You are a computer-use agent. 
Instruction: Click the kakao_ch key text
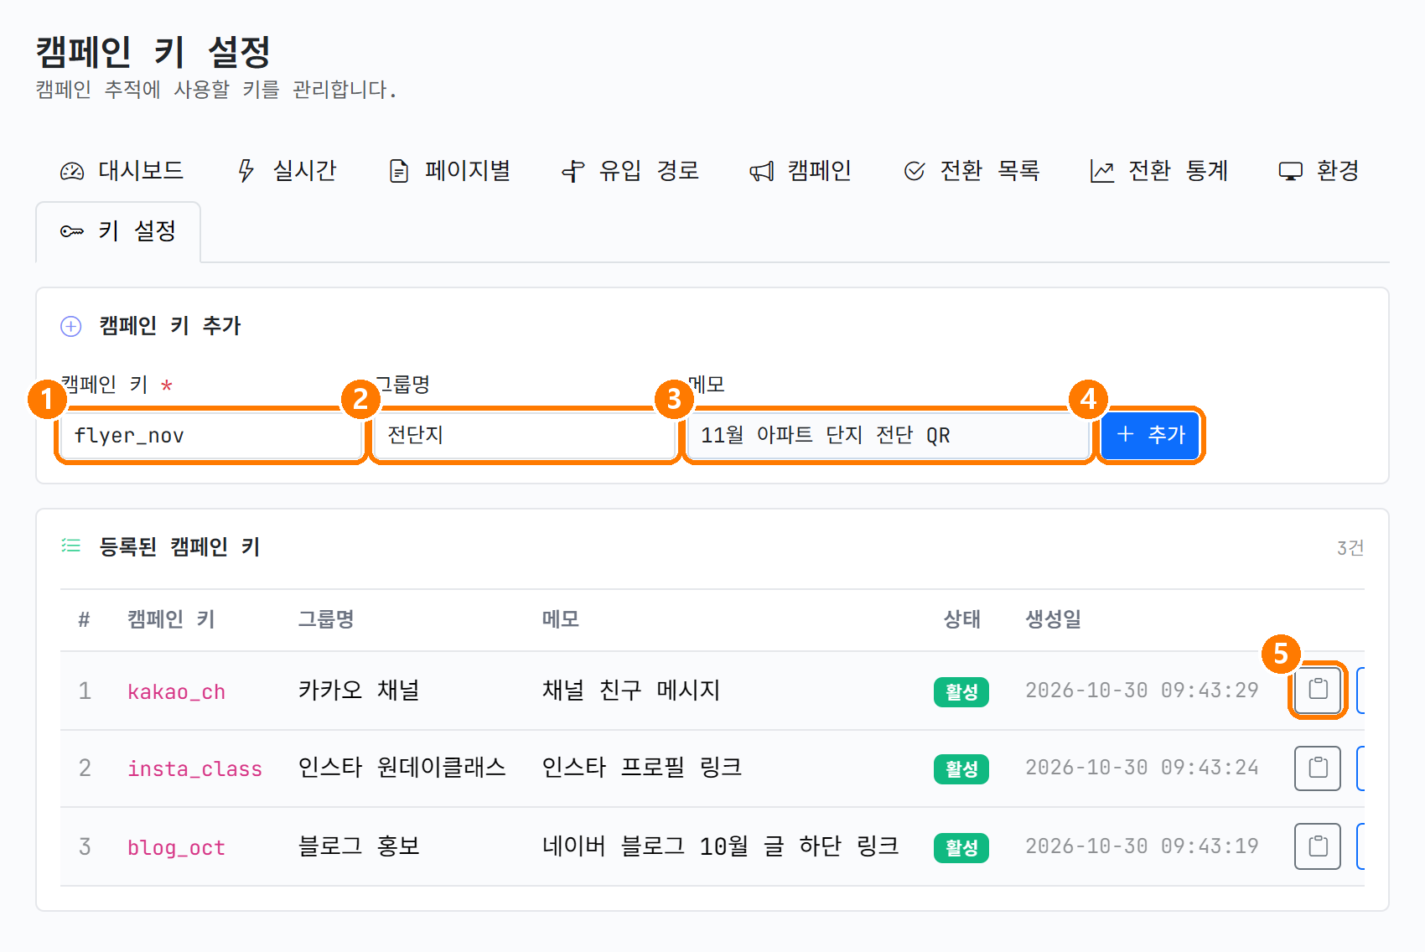tap(176, 692)
